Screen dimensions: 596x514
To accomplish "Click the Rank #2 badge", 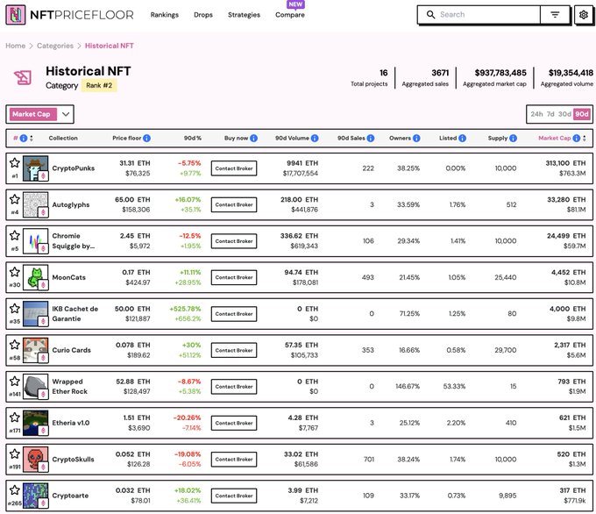I will (x=99, y=85).
